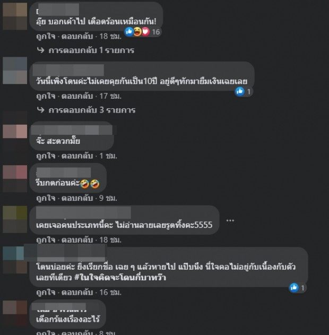The height and width of the screenshot is (335, 329).
Task: Expand การตอบกลับ 3 รายการ replies
Action: click(86, 110)
